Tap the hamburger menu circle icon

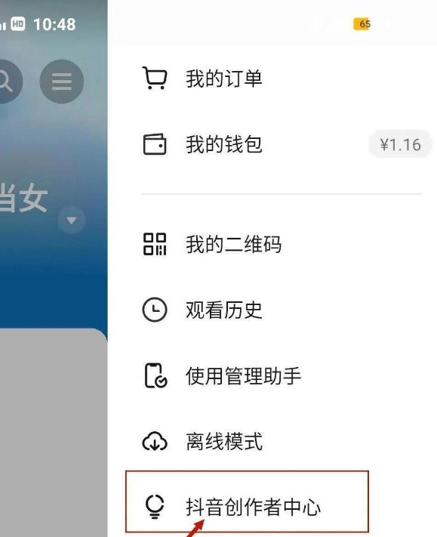62,82
